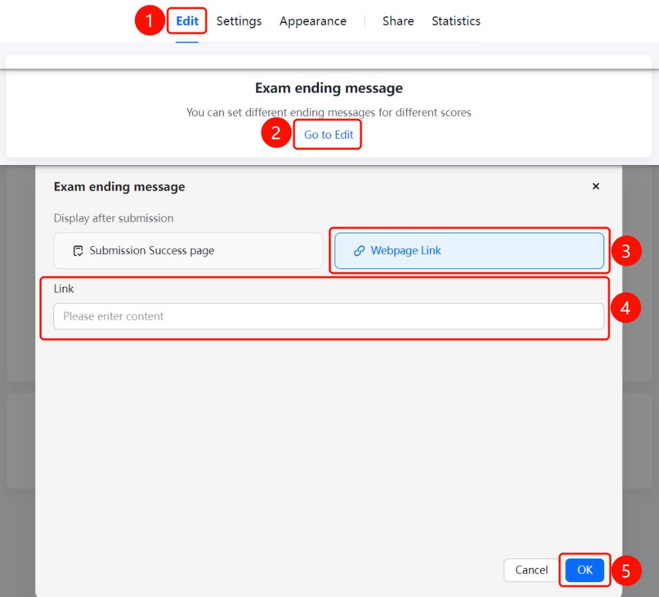This screenshot has height=597, width=659.
Task: Click the chain link icon
Action: pos(359,251)
